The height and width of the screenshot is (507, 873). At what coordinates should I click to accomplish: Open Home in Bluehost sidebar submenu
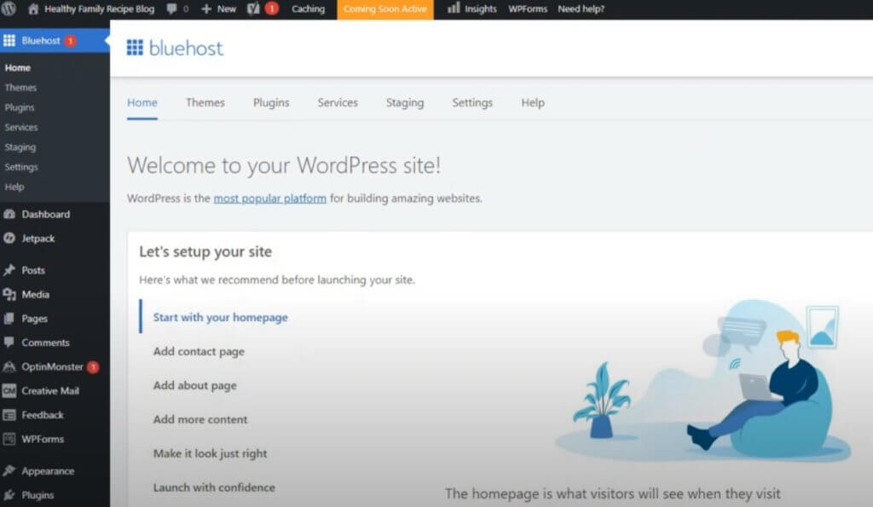(18, 67)
